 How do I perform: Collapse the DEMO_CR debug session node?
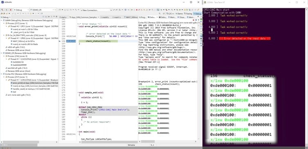pos(2,53)
